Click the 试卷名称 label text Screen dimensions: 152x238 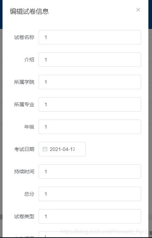(x=24, y=37)
